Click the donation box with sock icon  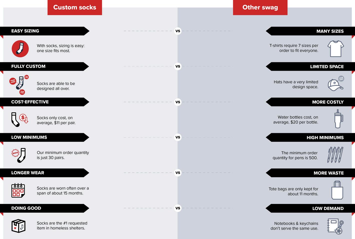pos(18,226)
